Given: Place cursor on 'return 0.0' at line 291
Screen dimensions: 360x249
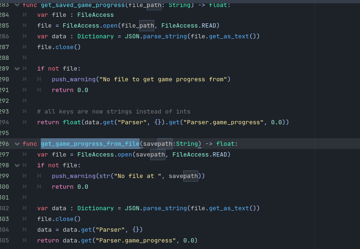Looking at the screenshot, I should click(70, 90).
